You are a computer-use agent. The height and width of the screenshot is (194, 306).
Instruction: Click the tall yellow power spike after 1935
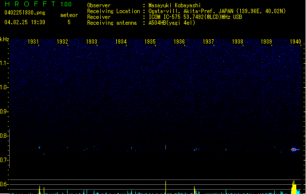(x=166, y=187)
